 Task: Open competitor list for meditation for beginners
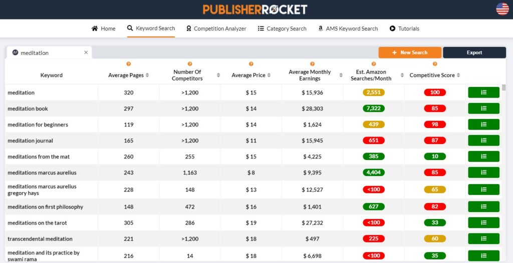point(483,124)
